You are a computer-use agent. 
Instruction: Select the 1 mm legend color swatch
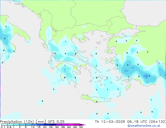click(16, 125)
